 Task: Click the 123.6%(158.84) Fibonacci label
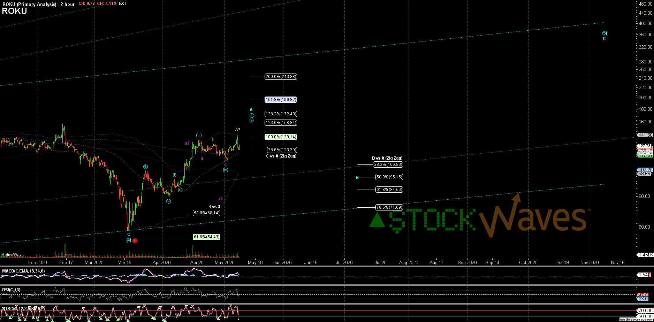pyautogui.click(x=281, y=123)
